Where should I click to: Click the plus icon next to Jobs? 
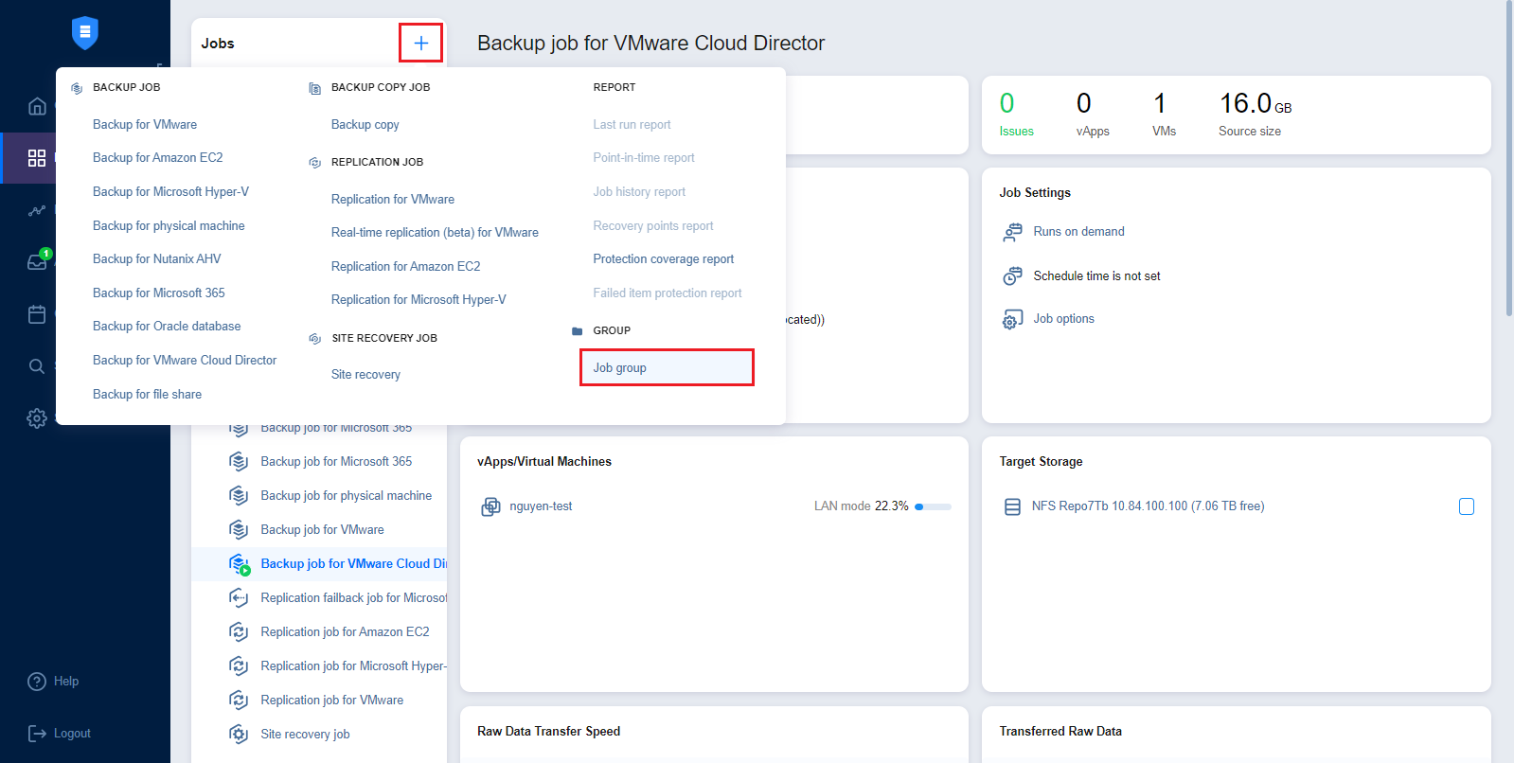point(420,43)
